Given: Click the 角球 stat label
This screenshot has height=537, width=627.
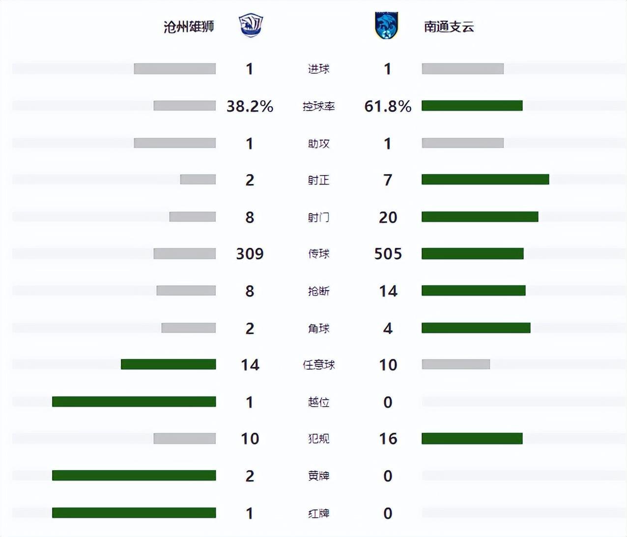Looking at the screenshot, I should click(x=318, y=328).
